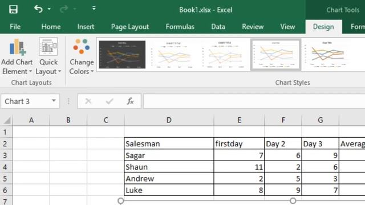Apply the second chart style thumbnail
Screen dimensions: 365x205
pos(173,55)
